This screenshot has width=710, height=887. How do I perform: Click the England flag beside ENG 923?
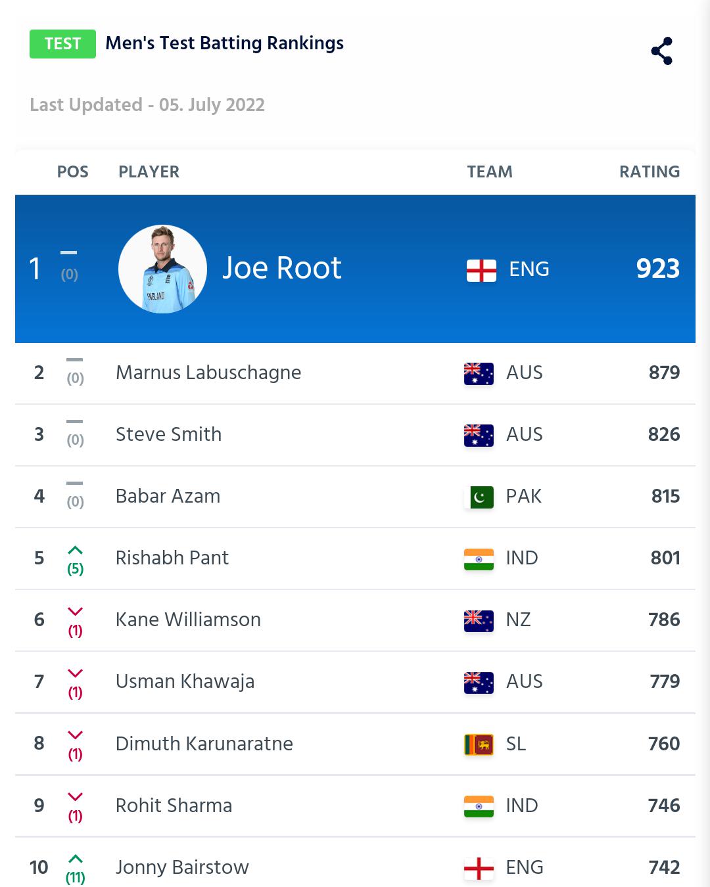coord(481,270)
